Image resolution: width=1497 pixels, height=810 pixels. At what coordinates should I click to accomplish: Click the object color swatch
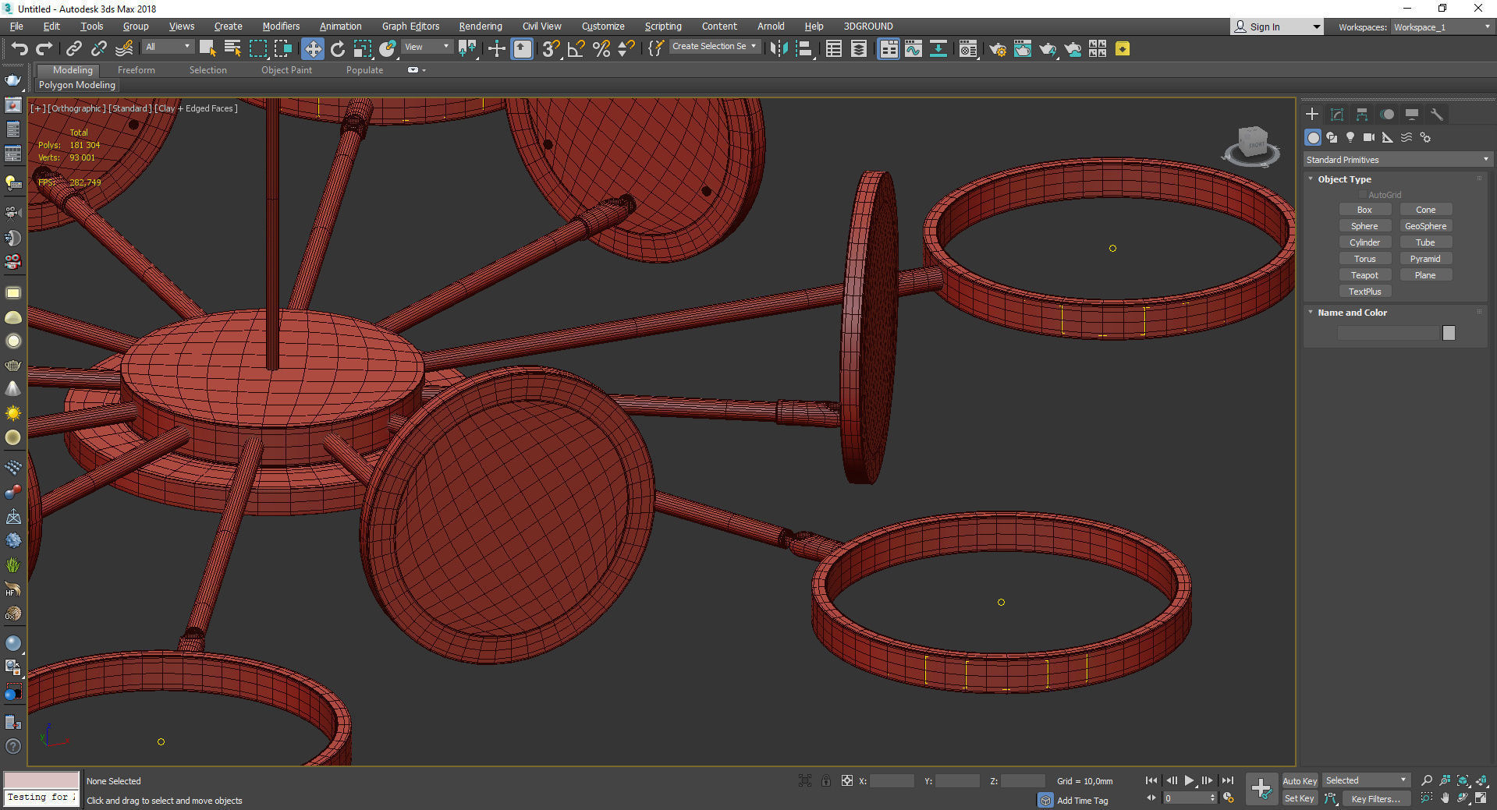(x=1449, y=333)
